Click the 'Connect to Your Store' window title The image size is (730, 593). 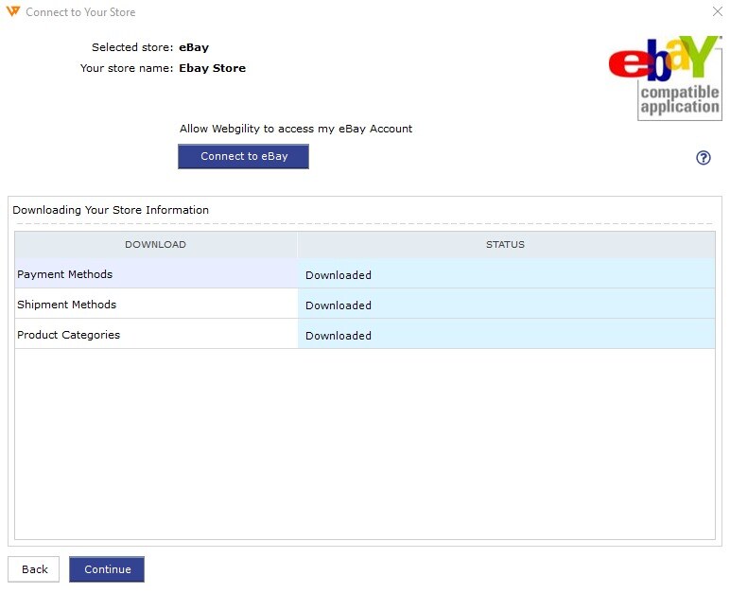point(80,12)
